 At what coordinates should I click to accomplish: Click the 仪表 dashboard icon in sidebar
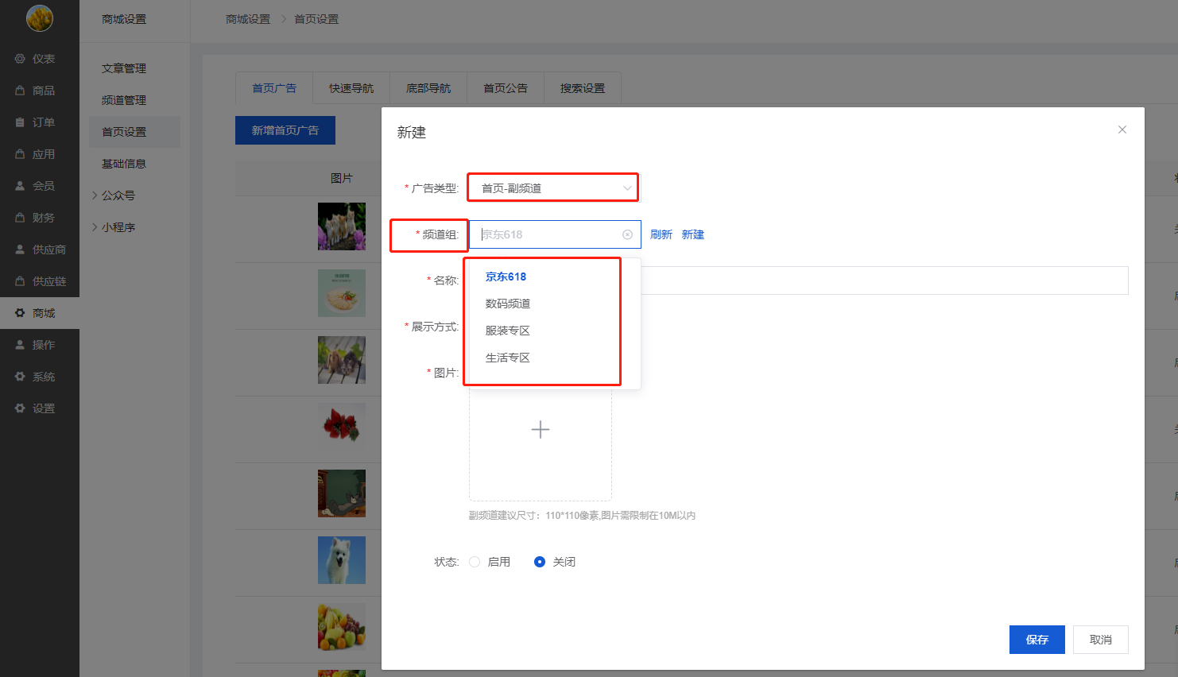tap(20, 59)
